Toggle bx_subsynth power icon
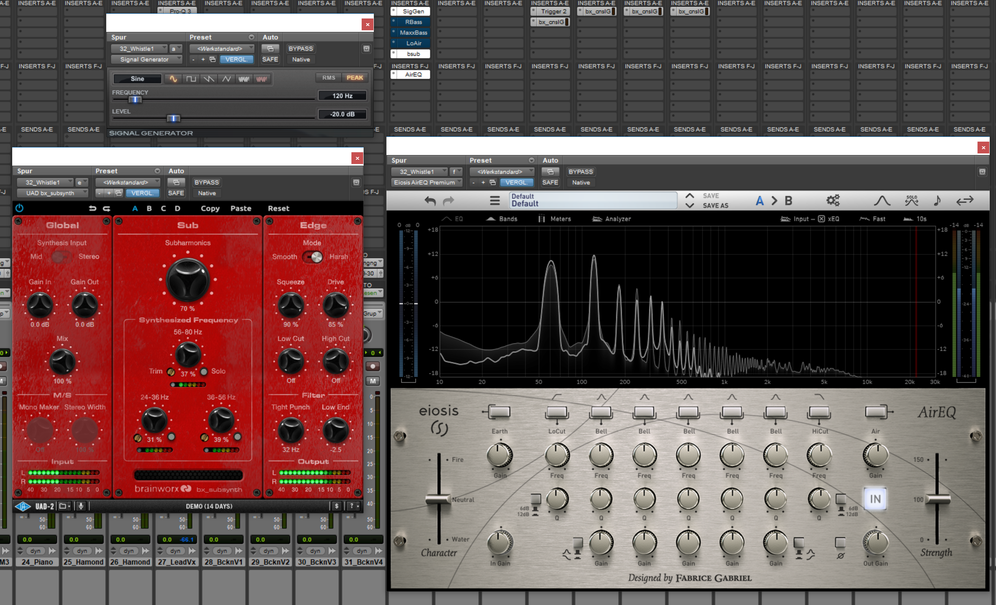 (19, 208)
